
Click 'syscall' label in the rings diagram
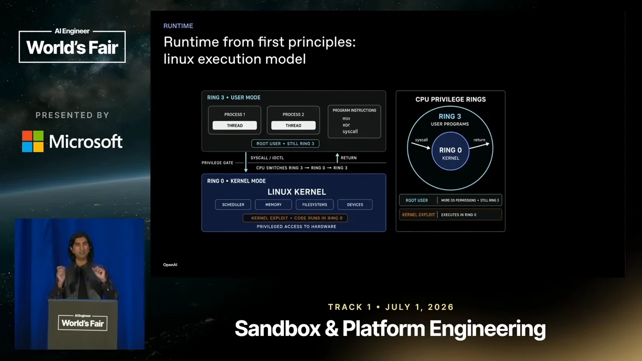coord(421,140)
